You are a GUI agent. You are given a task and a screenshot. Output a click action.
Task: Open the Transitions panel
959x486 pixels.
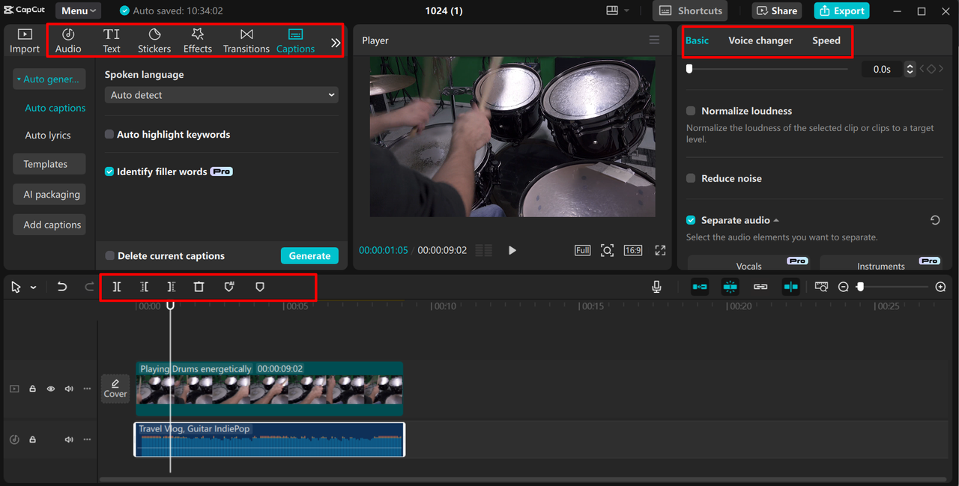pos(246,40)
